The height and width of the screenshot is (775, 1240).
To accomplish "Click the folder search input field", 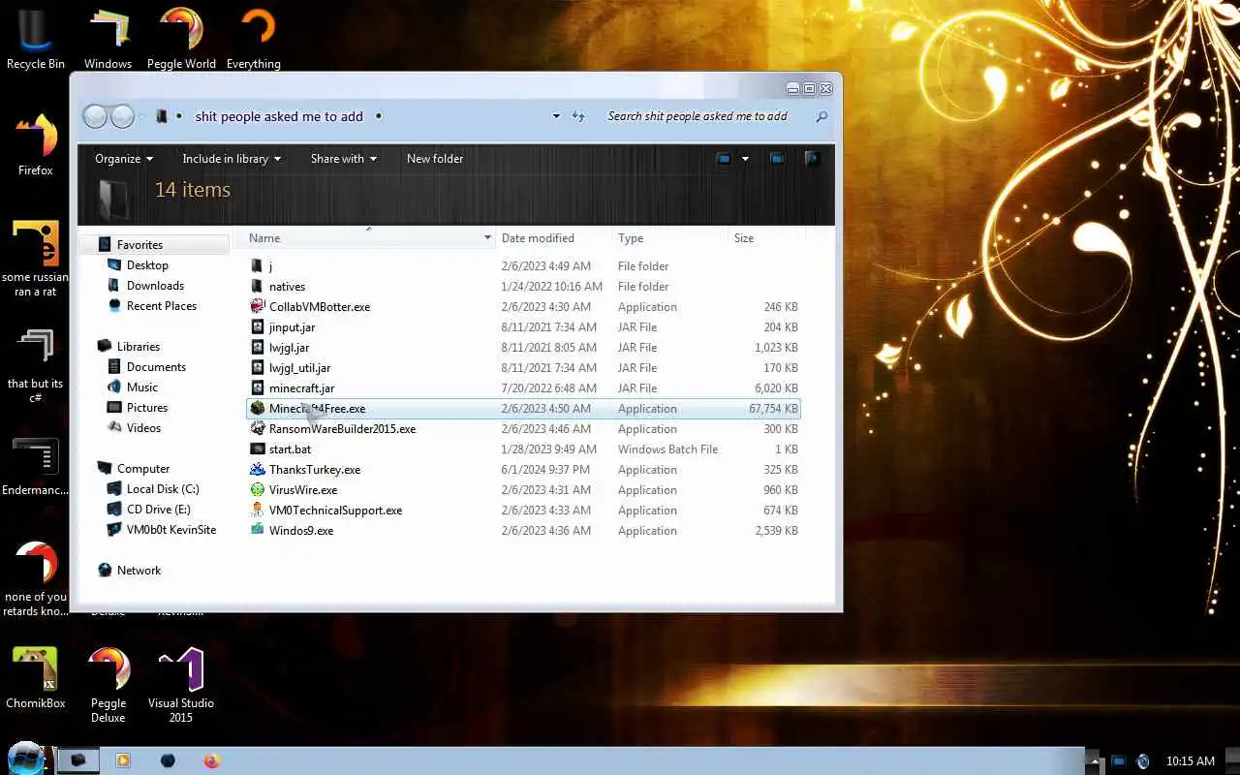I will (707, 116).
